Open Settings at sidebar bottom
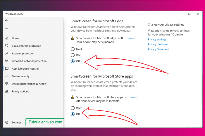 pyautogui.click(x=16, y=122)
